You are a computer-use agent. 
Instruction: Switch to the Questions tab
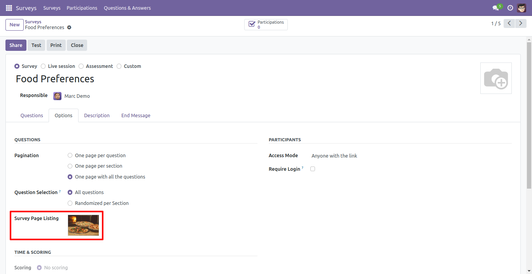[x=32, y=115]
